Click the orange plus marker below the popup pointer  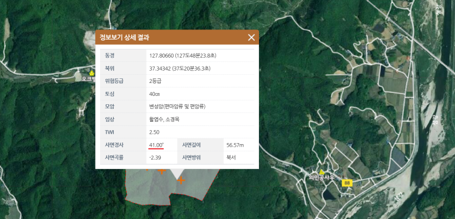coord(181,180)
